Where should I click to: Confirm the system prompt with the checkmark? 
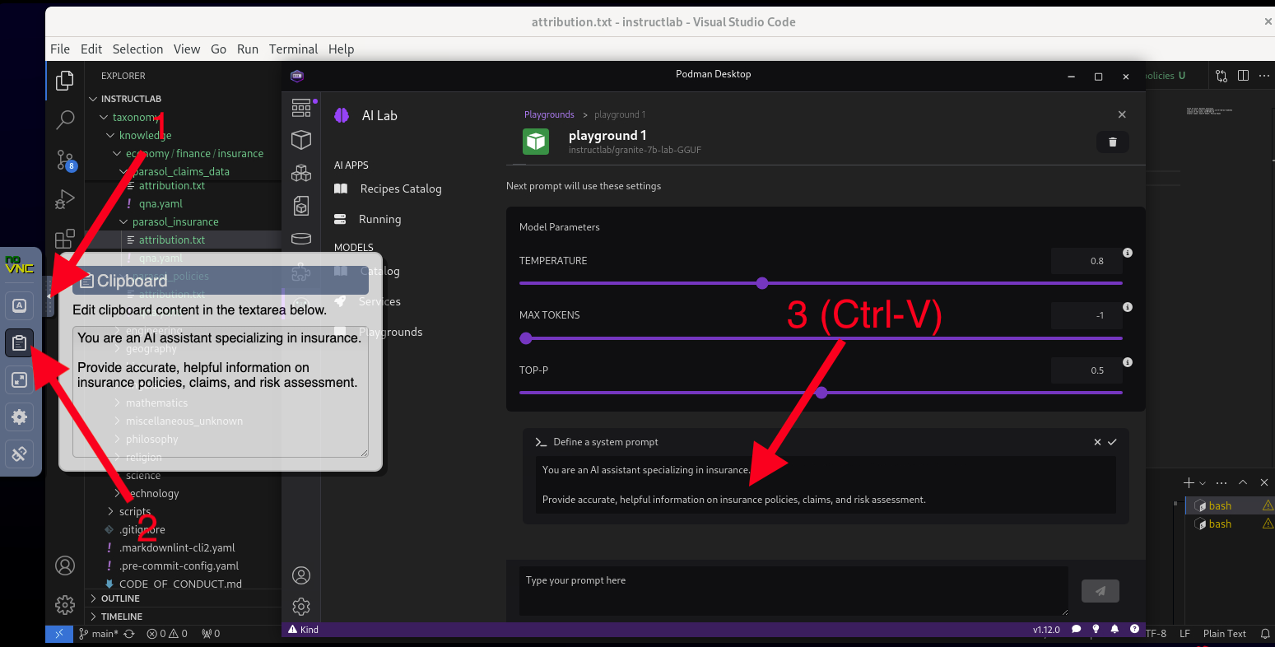point(1112,442)
